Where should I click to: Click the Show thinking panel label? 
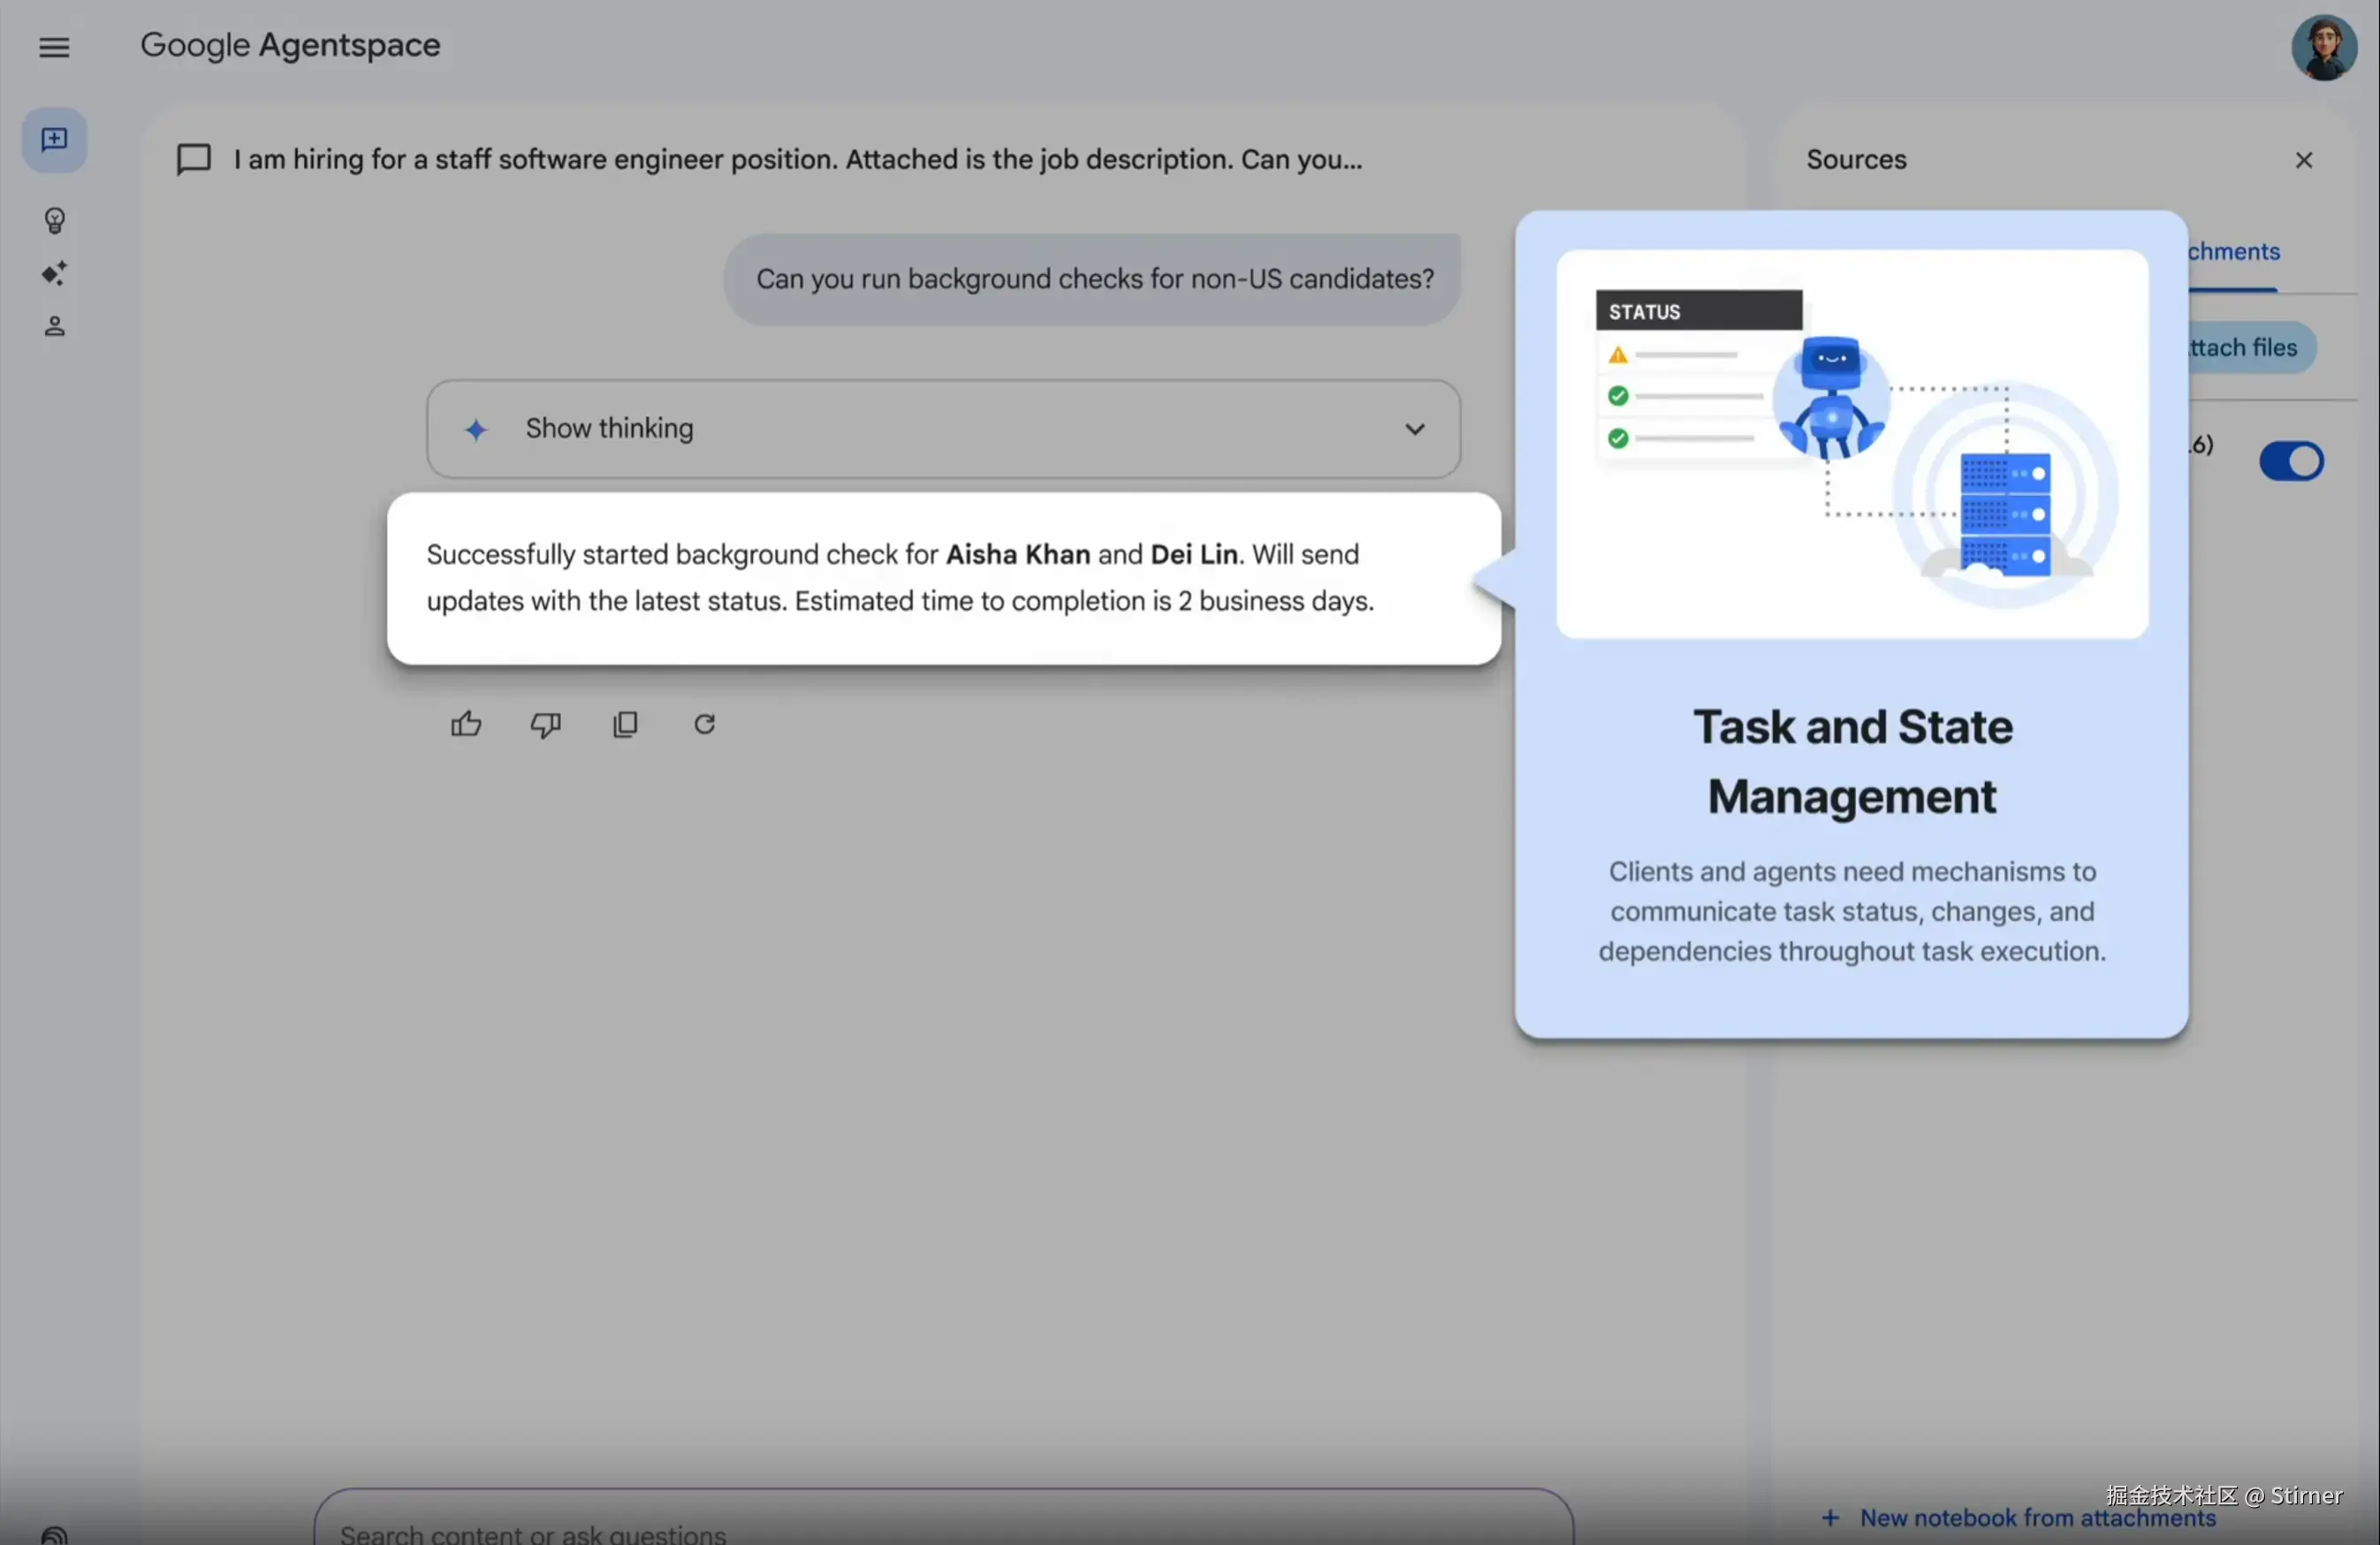coord(609,429)
